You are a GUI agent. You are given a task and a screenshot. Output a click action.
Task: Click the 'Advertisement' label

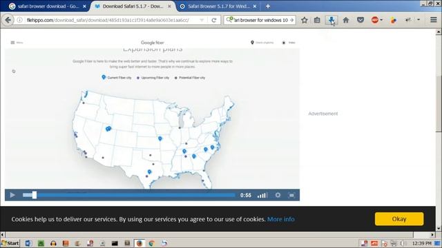click(x=323, y=114)
